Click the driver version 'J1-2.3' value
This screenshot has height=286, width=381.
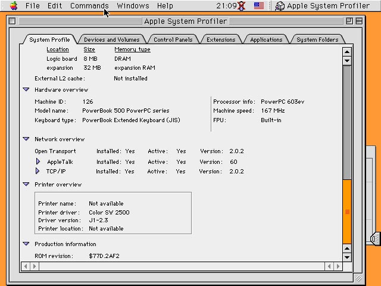[98, 220]
